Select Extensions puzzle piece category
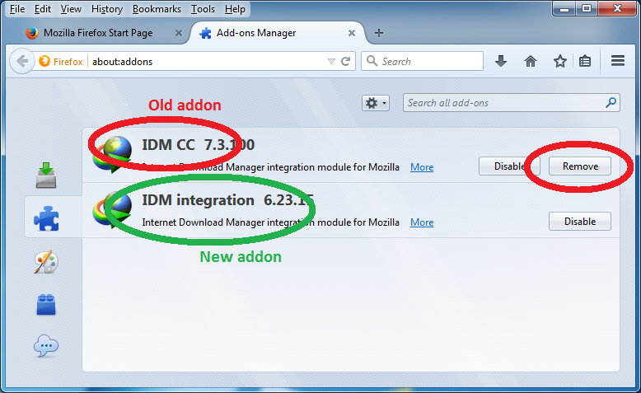Image resolution: width=641 pixels, height=393 pixels. pyautogui.click(x=46, y=218)
